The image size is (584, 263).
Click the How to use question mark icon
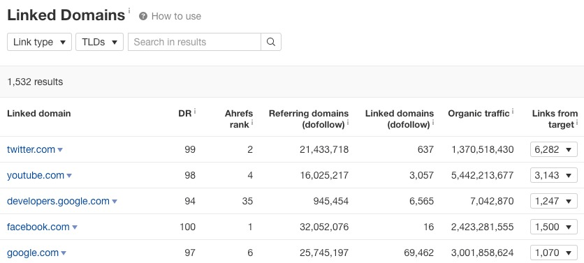click(x=143, y=16)
